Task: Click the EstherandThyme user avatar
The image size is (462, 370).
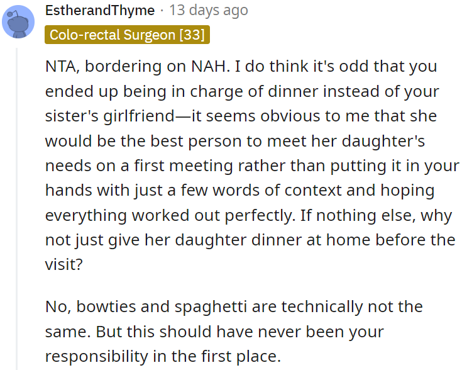Action: coord(19,21)
